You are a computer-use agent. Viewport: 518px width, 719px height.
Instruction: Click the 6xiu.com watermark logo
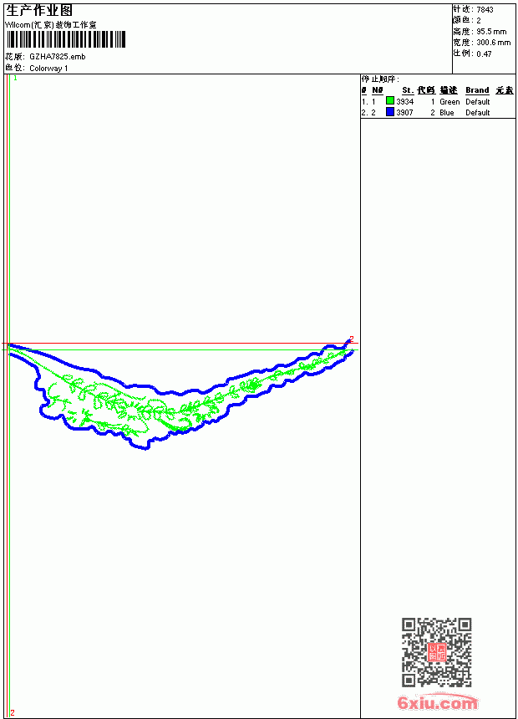pos(438,702)
